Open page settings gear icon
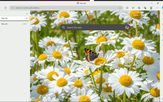This screenshot has height=102, width=163. coord(154,15)
